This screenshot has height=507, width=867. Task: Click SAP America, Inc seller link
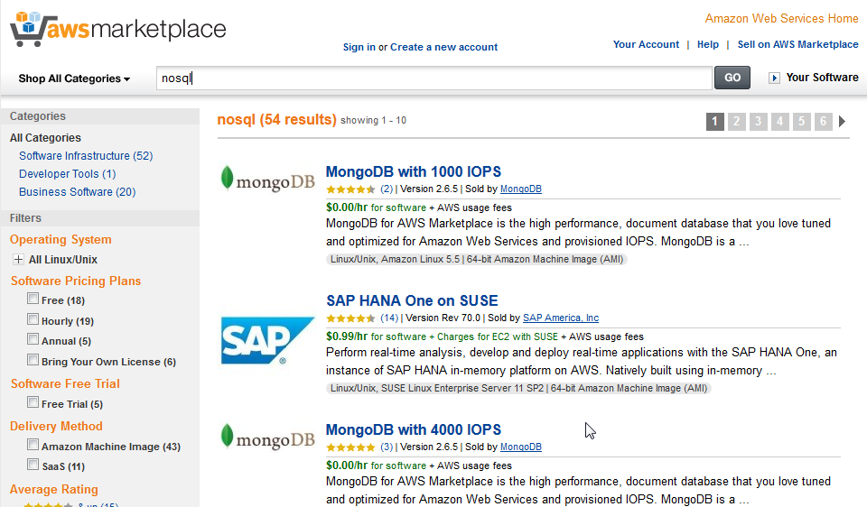click(561, 318)
